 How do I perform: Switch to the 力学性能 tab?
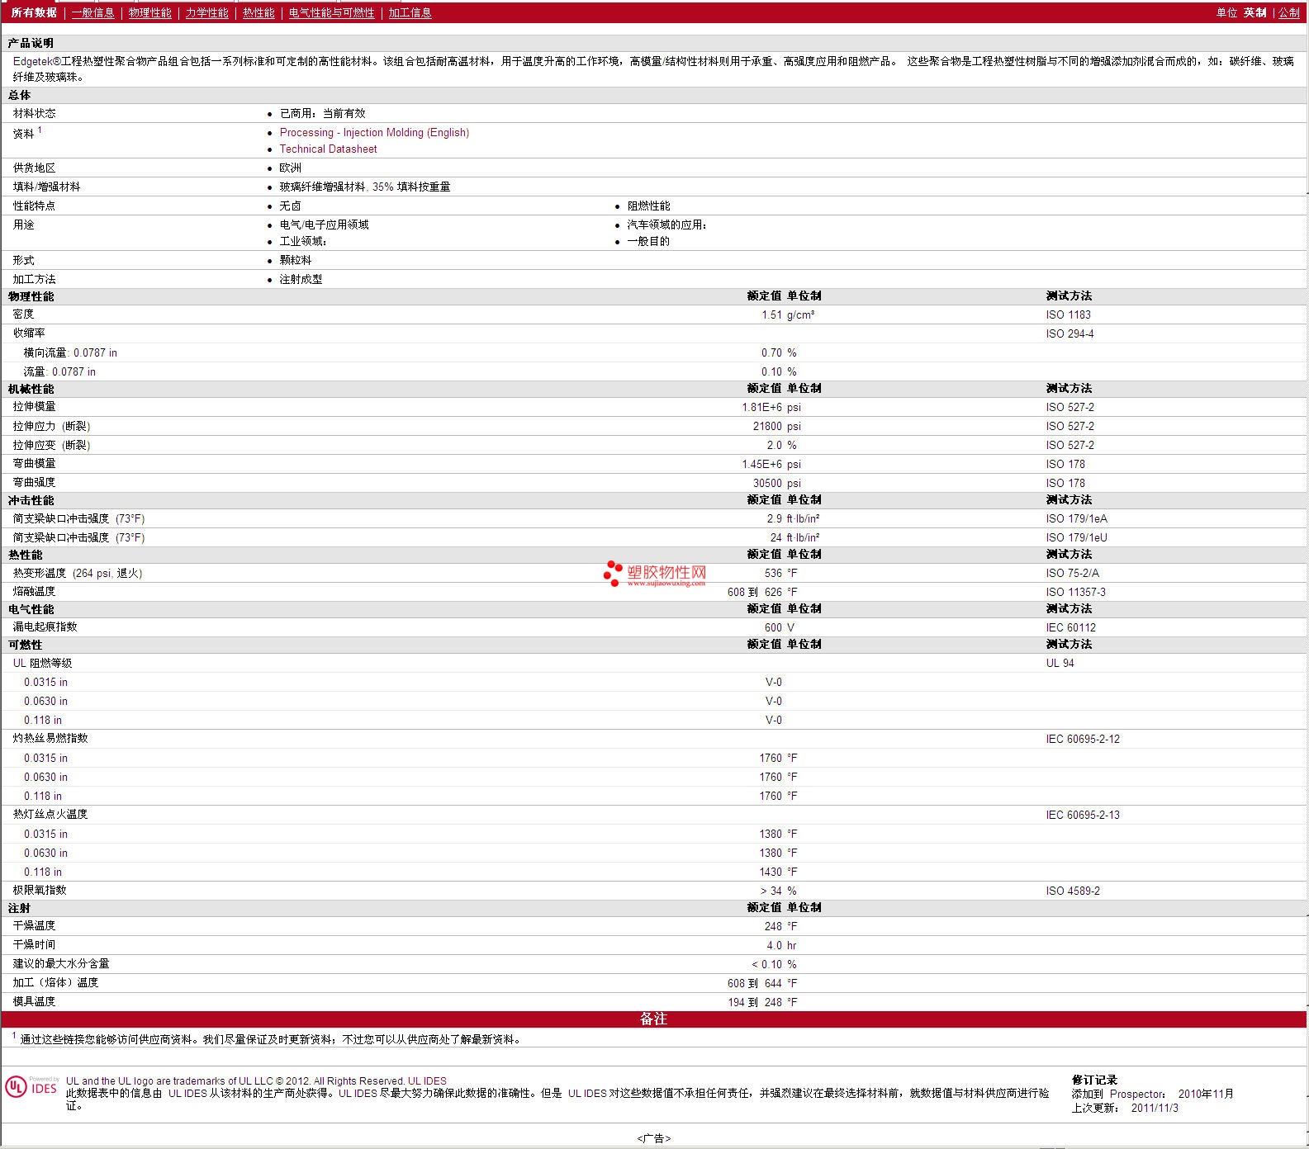point(206,13)
